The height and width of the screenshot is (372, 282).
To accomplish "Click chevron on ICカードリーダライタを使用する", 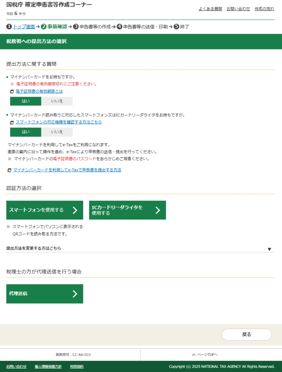I will click(158, 210).
